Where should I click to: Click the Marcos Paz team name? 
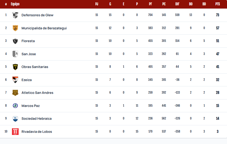coord(31,106)
